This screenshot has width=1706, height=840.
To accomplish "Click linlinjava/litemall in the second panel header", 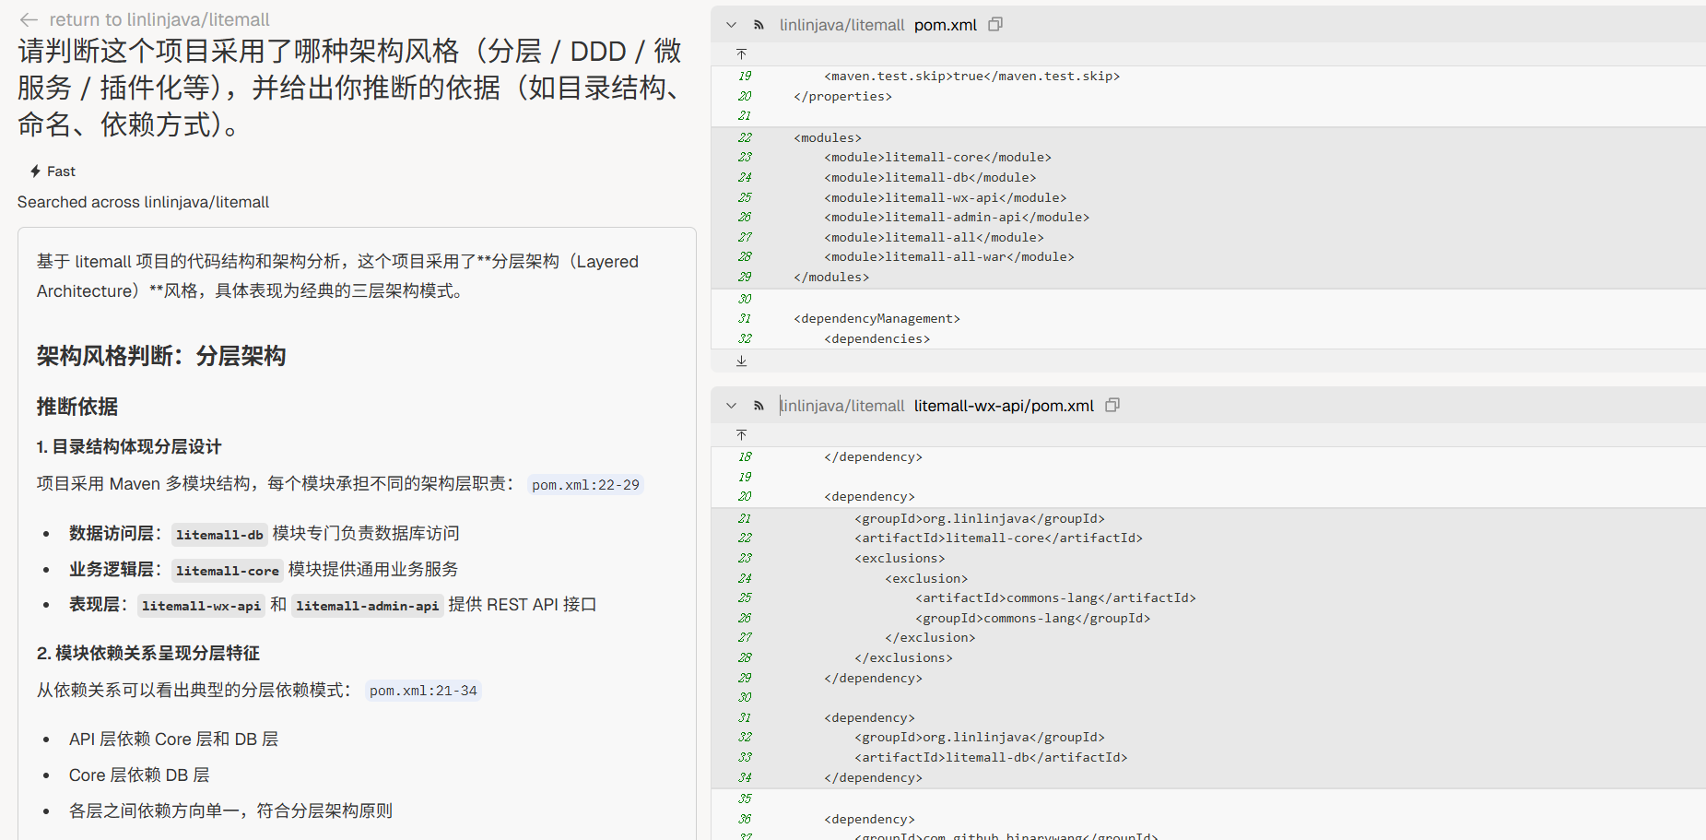I will click(841, 406).
